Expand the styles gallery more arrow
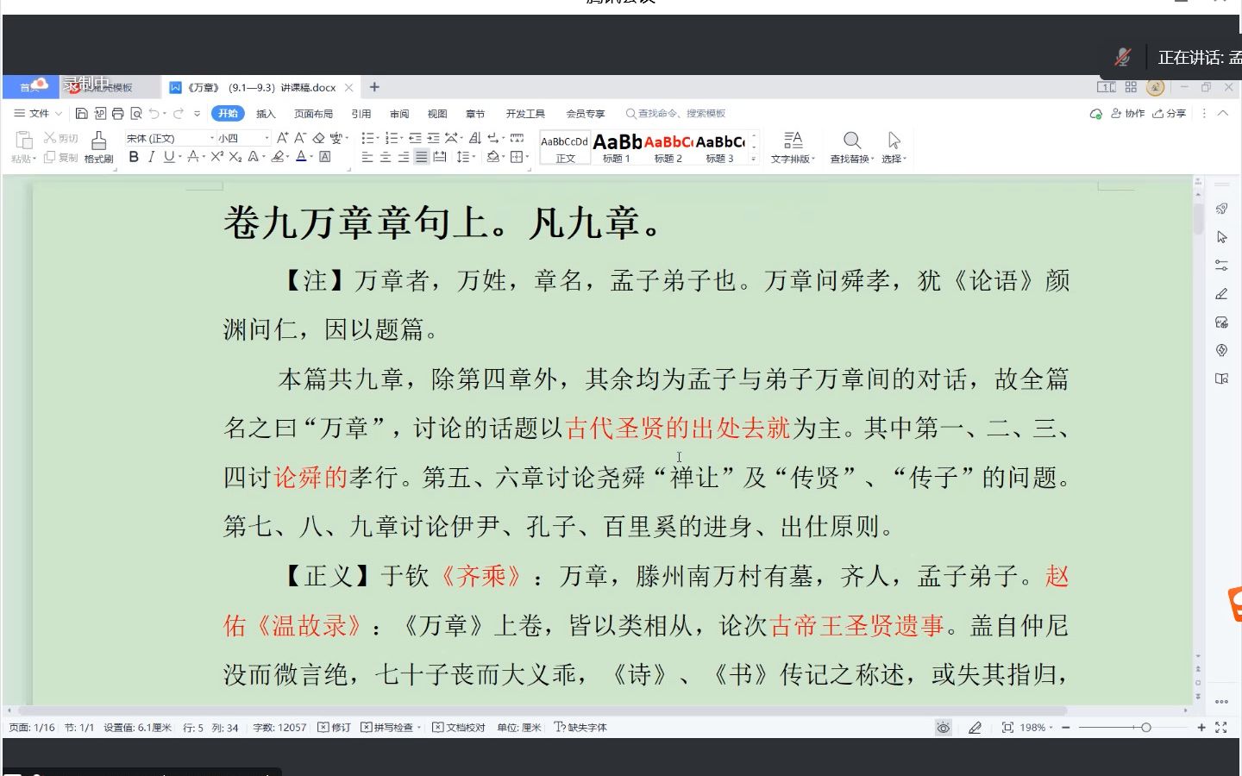This screenshot has width=1242, height=776. (753, 159)
